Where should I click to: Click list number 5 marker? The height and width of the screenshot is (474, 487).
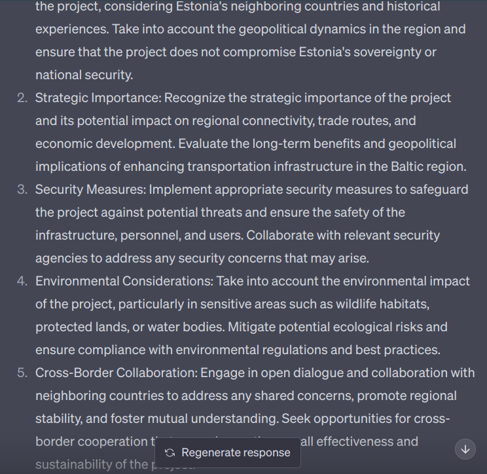pos(22,373)
